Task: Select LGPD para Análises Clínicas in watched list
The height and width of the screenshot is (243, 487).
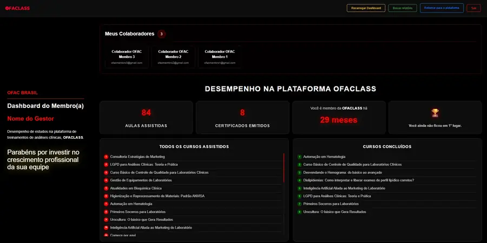Action: pos(144,165)
